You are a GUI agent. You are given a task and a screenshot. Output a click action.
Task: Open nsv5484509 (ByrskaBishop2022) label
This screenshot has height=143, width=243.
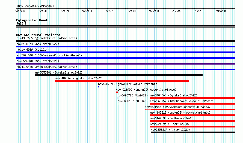(79, 78)
